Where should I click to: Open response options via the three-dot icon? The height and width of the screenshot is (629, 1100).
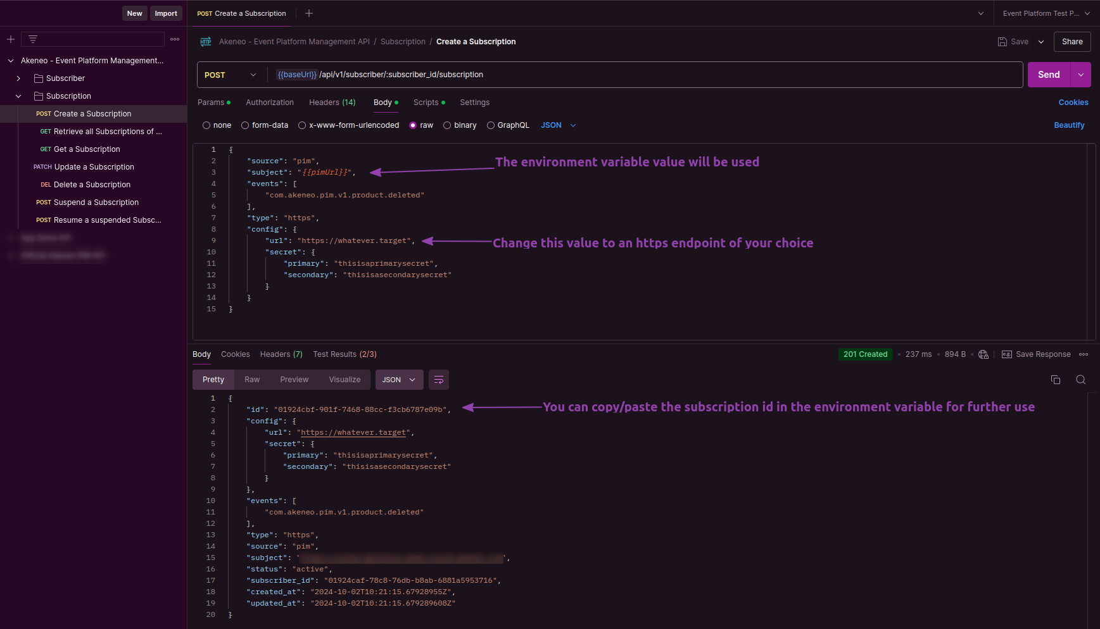[x=1084, y=354]
